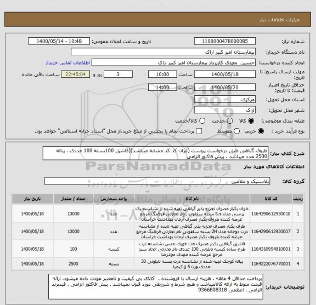Click the price validity date 1400/05/20 field
Viewport: 316px width, 305px height.
pyautogui.click(x=225, y=87)
